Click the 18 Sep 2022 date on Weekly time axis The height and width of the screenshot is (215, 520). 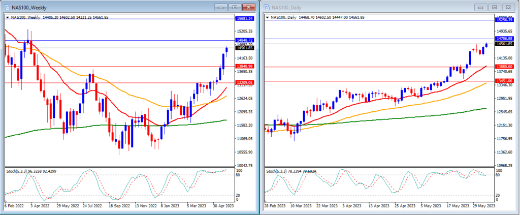click(120, 206)
